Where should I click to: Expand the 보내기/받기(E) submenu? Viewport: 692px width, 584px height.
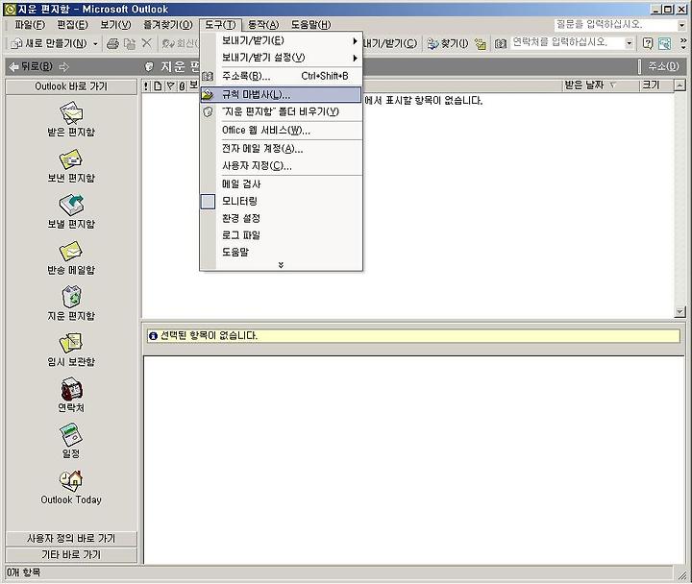pos(281,40)
